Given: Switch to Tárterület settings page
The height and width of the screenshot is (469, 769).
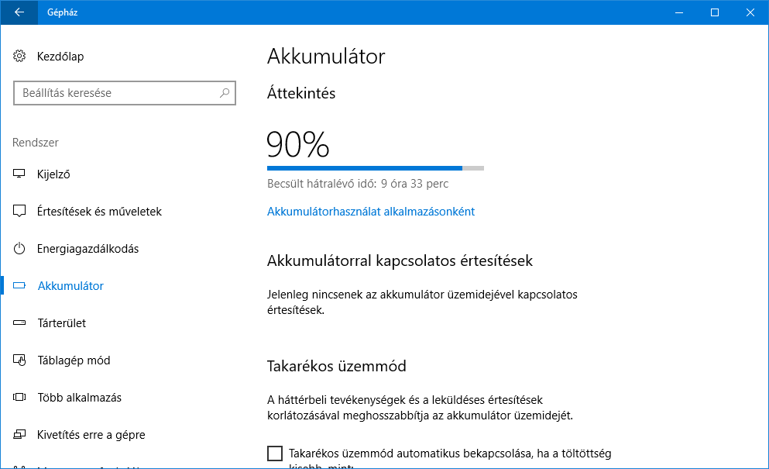Looking at the screenshot, I should pos(62,323).
